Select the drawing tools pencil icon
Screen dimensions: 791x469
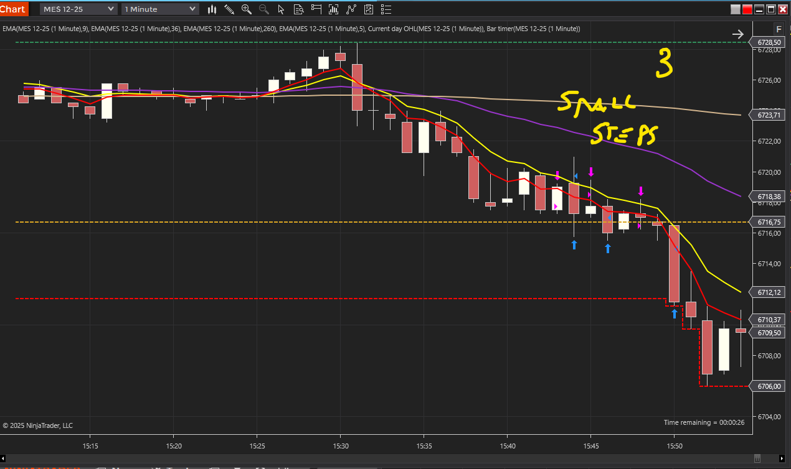(229, 9)
